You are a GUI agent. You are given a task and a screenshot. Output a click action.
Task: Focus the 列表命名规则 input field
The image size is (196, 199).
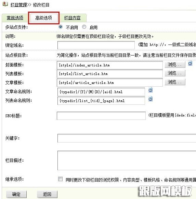101,101
